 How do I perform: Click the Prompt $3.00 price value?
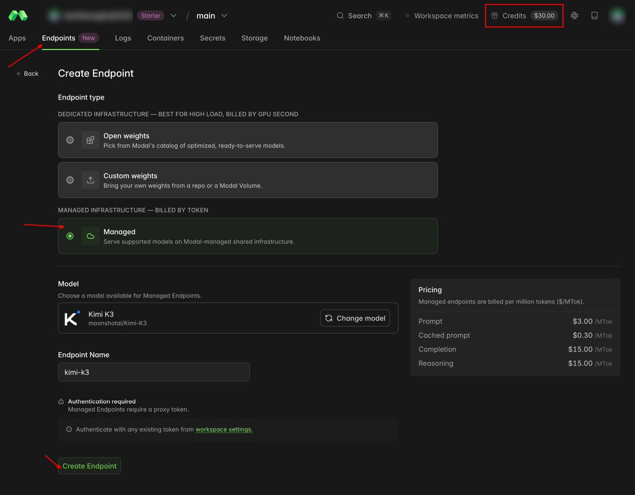[583, 321]
